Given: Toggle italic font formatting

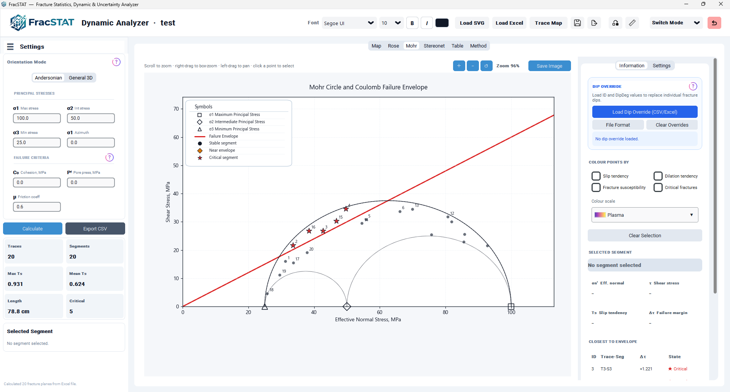Looking at the screenshot, I should [427, 23].
